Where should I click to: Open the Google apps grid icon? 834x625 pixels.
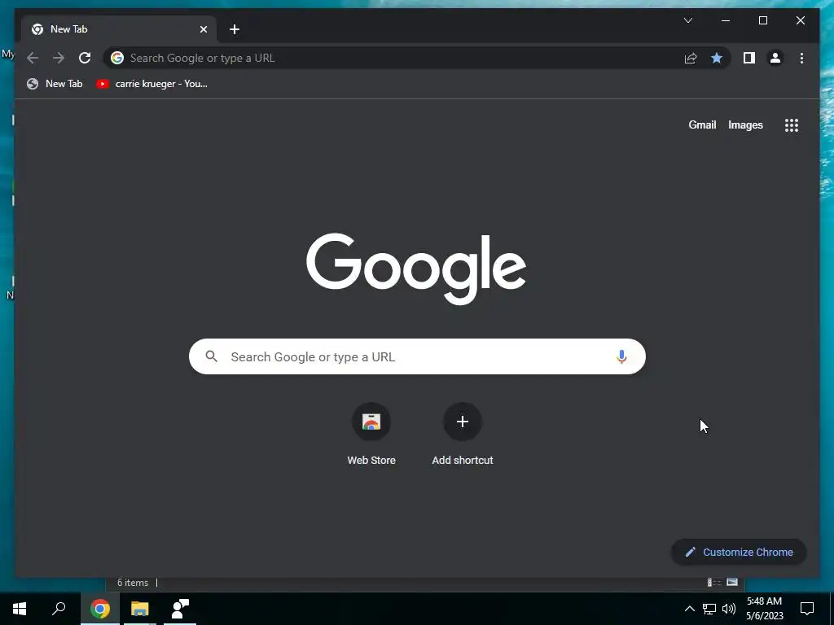(x=792, y=125)
